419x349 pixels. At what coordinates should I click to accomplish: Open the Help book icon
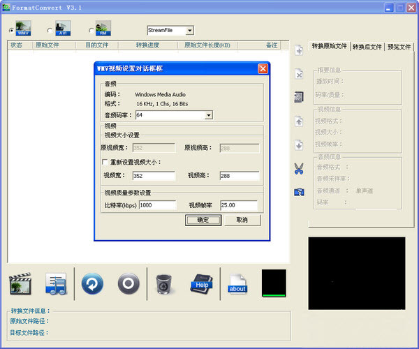pos(202,284)
